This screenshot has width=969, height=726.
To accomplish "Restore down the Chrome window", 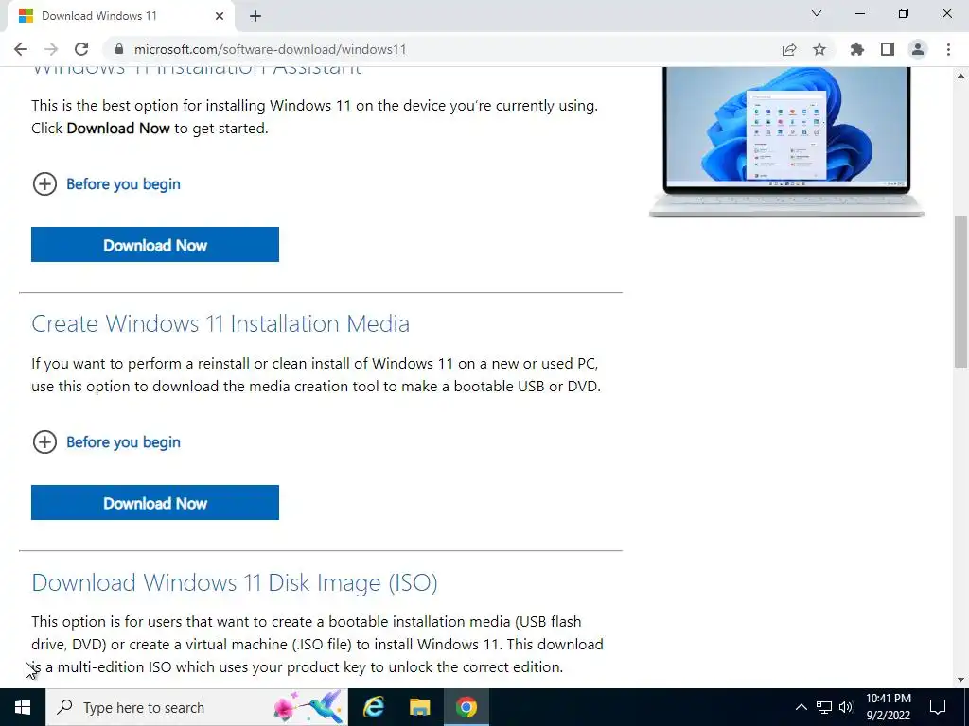I will [904, 13].
